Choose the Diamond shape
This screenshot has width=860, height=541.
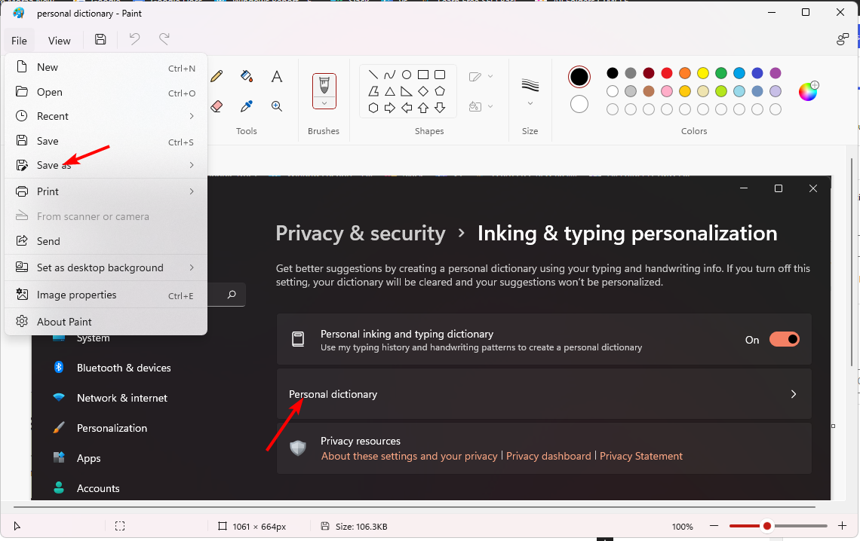pyautogui.click(x=423, y=91)
